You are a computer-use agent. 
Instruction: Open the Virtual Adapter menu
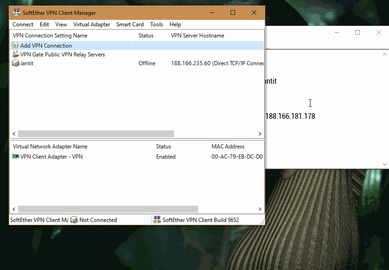point(91,25)
